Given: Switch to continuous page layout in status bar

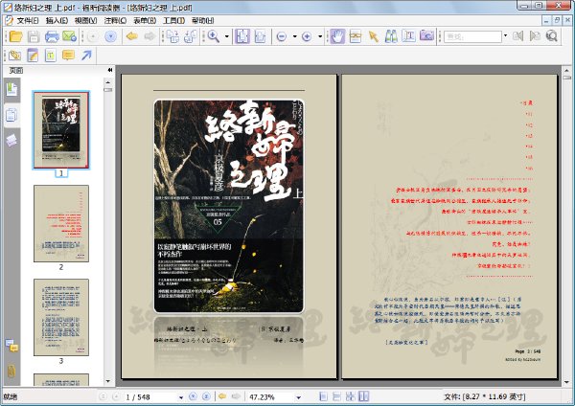Looking at the screenshot, I should 336,396.
